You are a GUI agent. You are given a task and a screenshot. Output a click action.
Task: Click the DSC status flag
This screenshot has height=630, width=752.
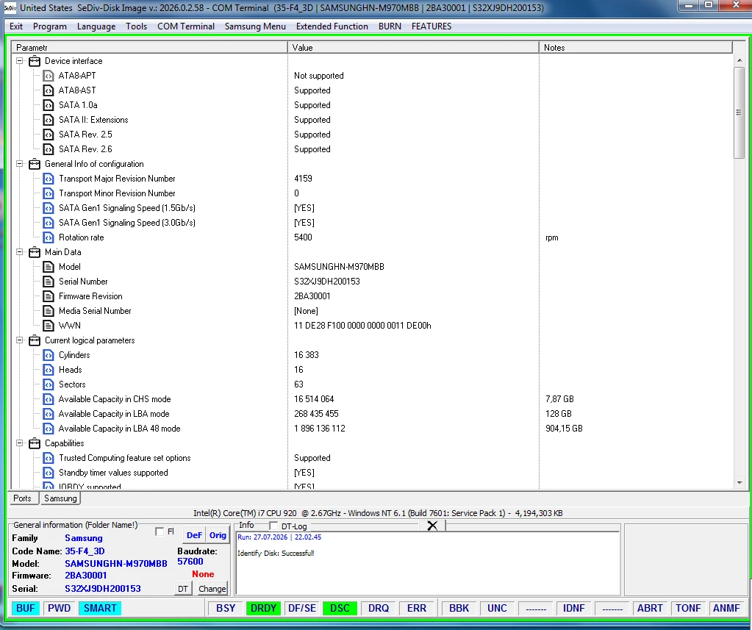340,608
